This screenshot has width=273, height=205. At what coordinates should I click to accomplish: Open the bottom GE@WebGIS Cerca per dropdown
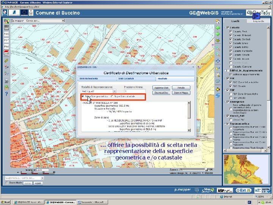click(x=42, y=178)
